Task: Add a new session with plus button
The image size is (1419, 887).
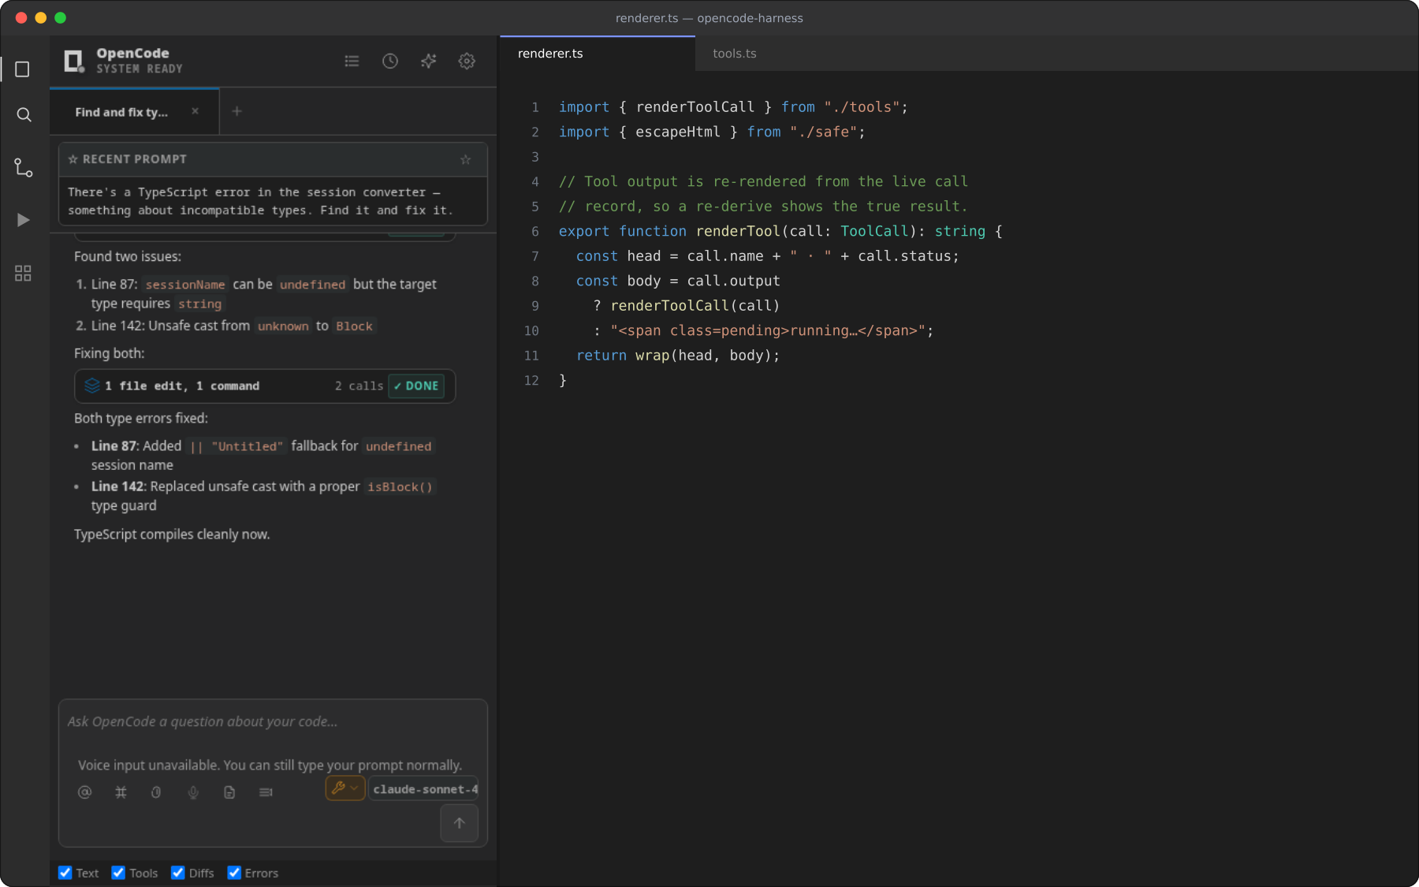Action: [236, 111]
